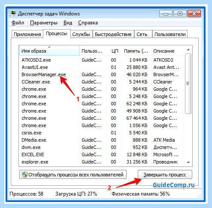Maximize the Task Manager window
This screenshot has width=212, height=208.
(x=180, y=14)
